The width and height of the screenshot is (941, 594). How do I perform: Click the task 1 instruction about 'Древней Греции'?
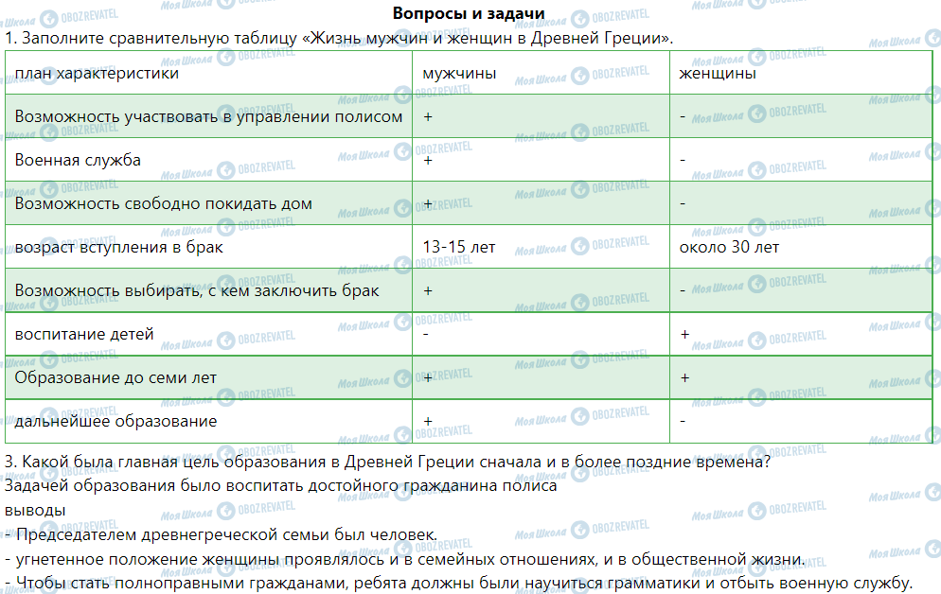(339, 39)
